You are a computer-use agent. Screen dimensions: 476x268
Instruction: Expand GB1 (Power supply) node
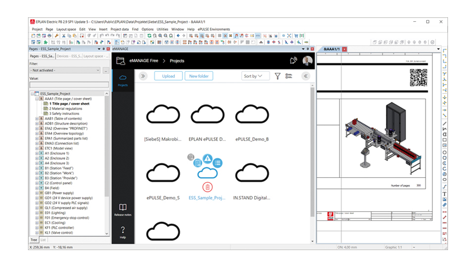point(37,193)
